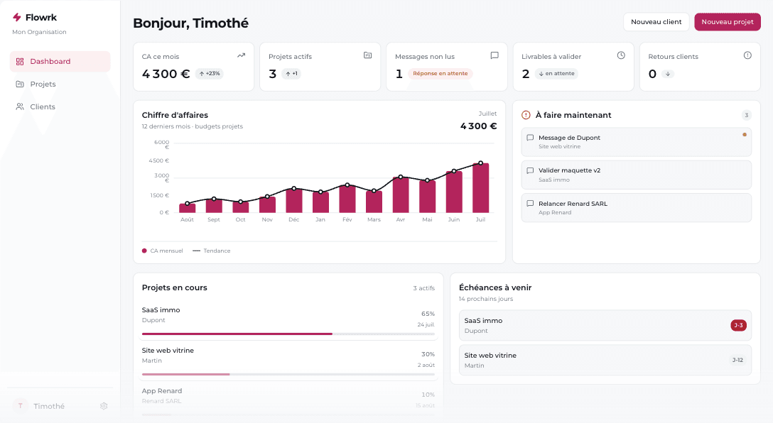Go to Projets in the sidebar

[60, 84]
